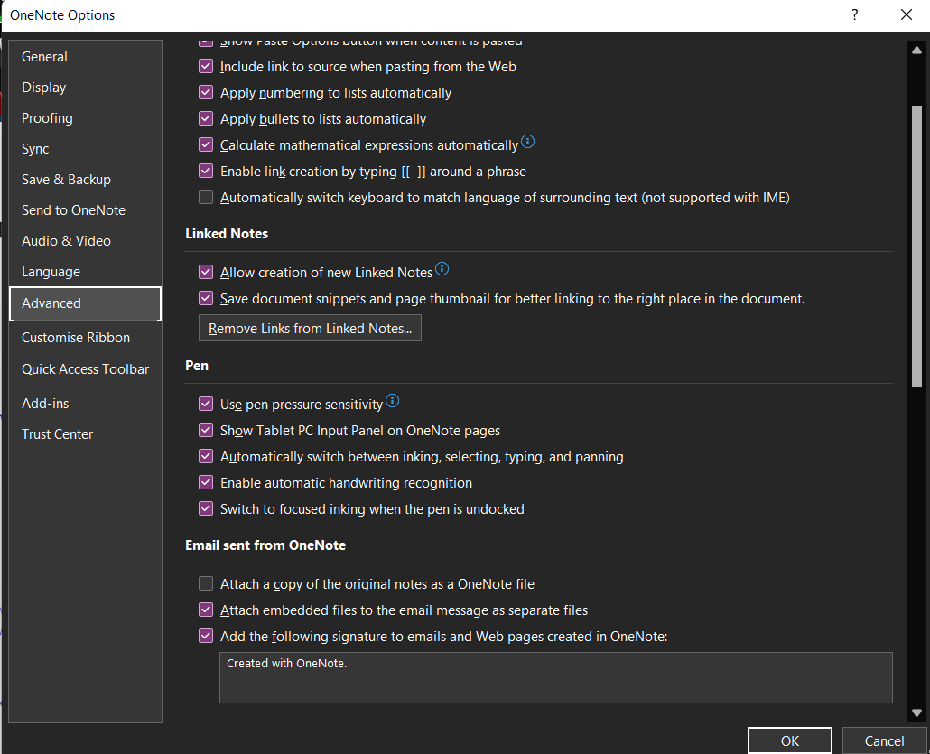
Task: Open the General options category
Action: tap(86, 57)
